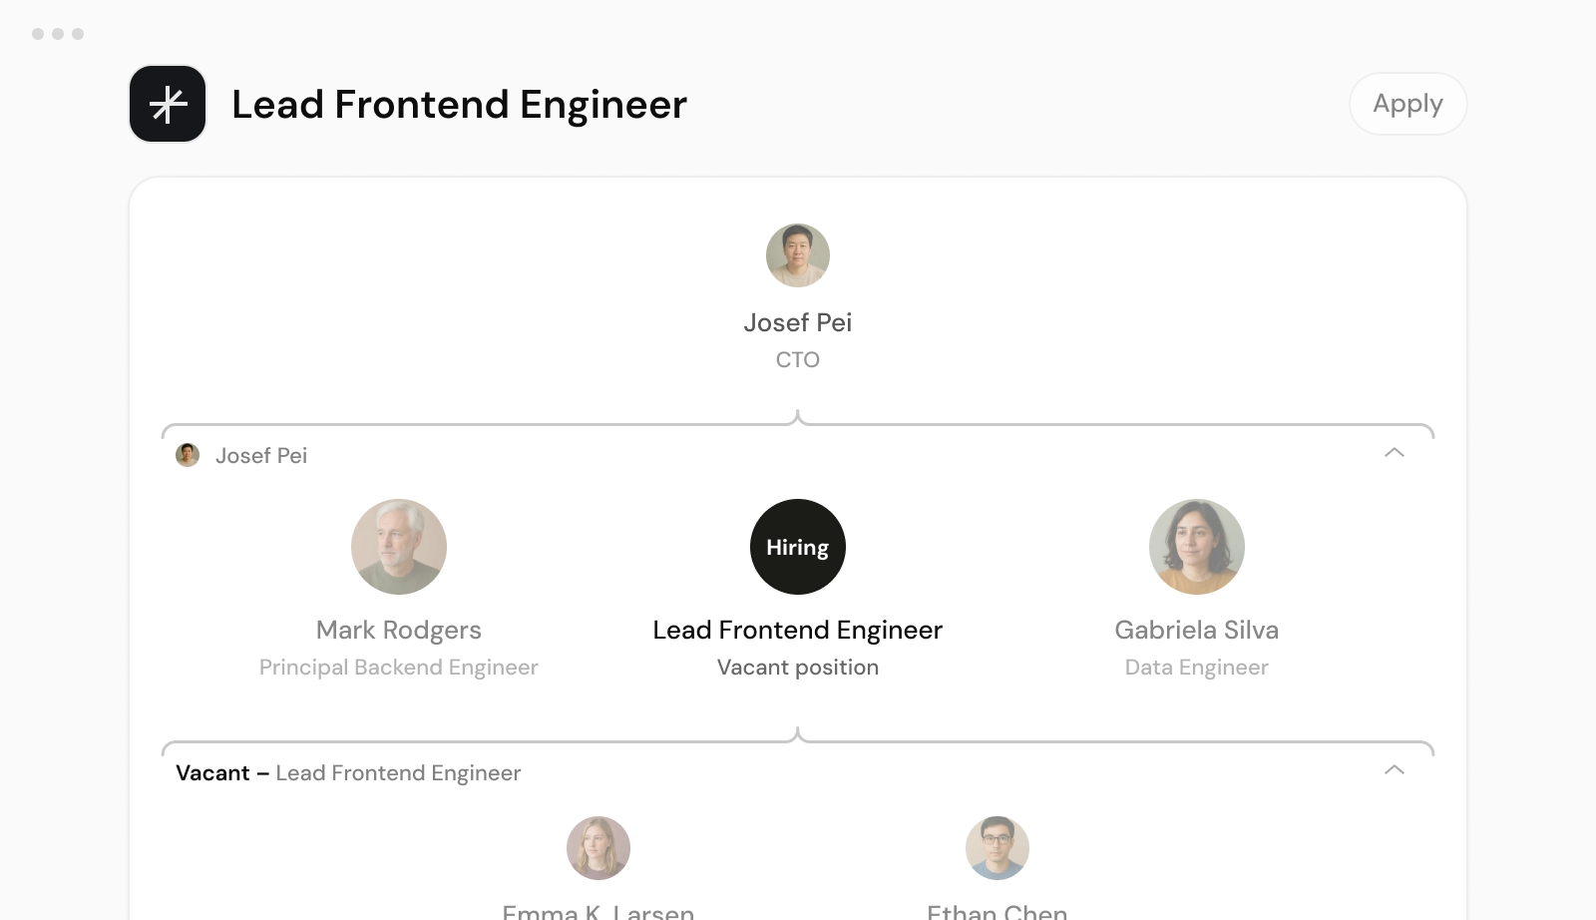Click the Principal Backend Engineer role text

pyautogui.click(x=399, y=667)
